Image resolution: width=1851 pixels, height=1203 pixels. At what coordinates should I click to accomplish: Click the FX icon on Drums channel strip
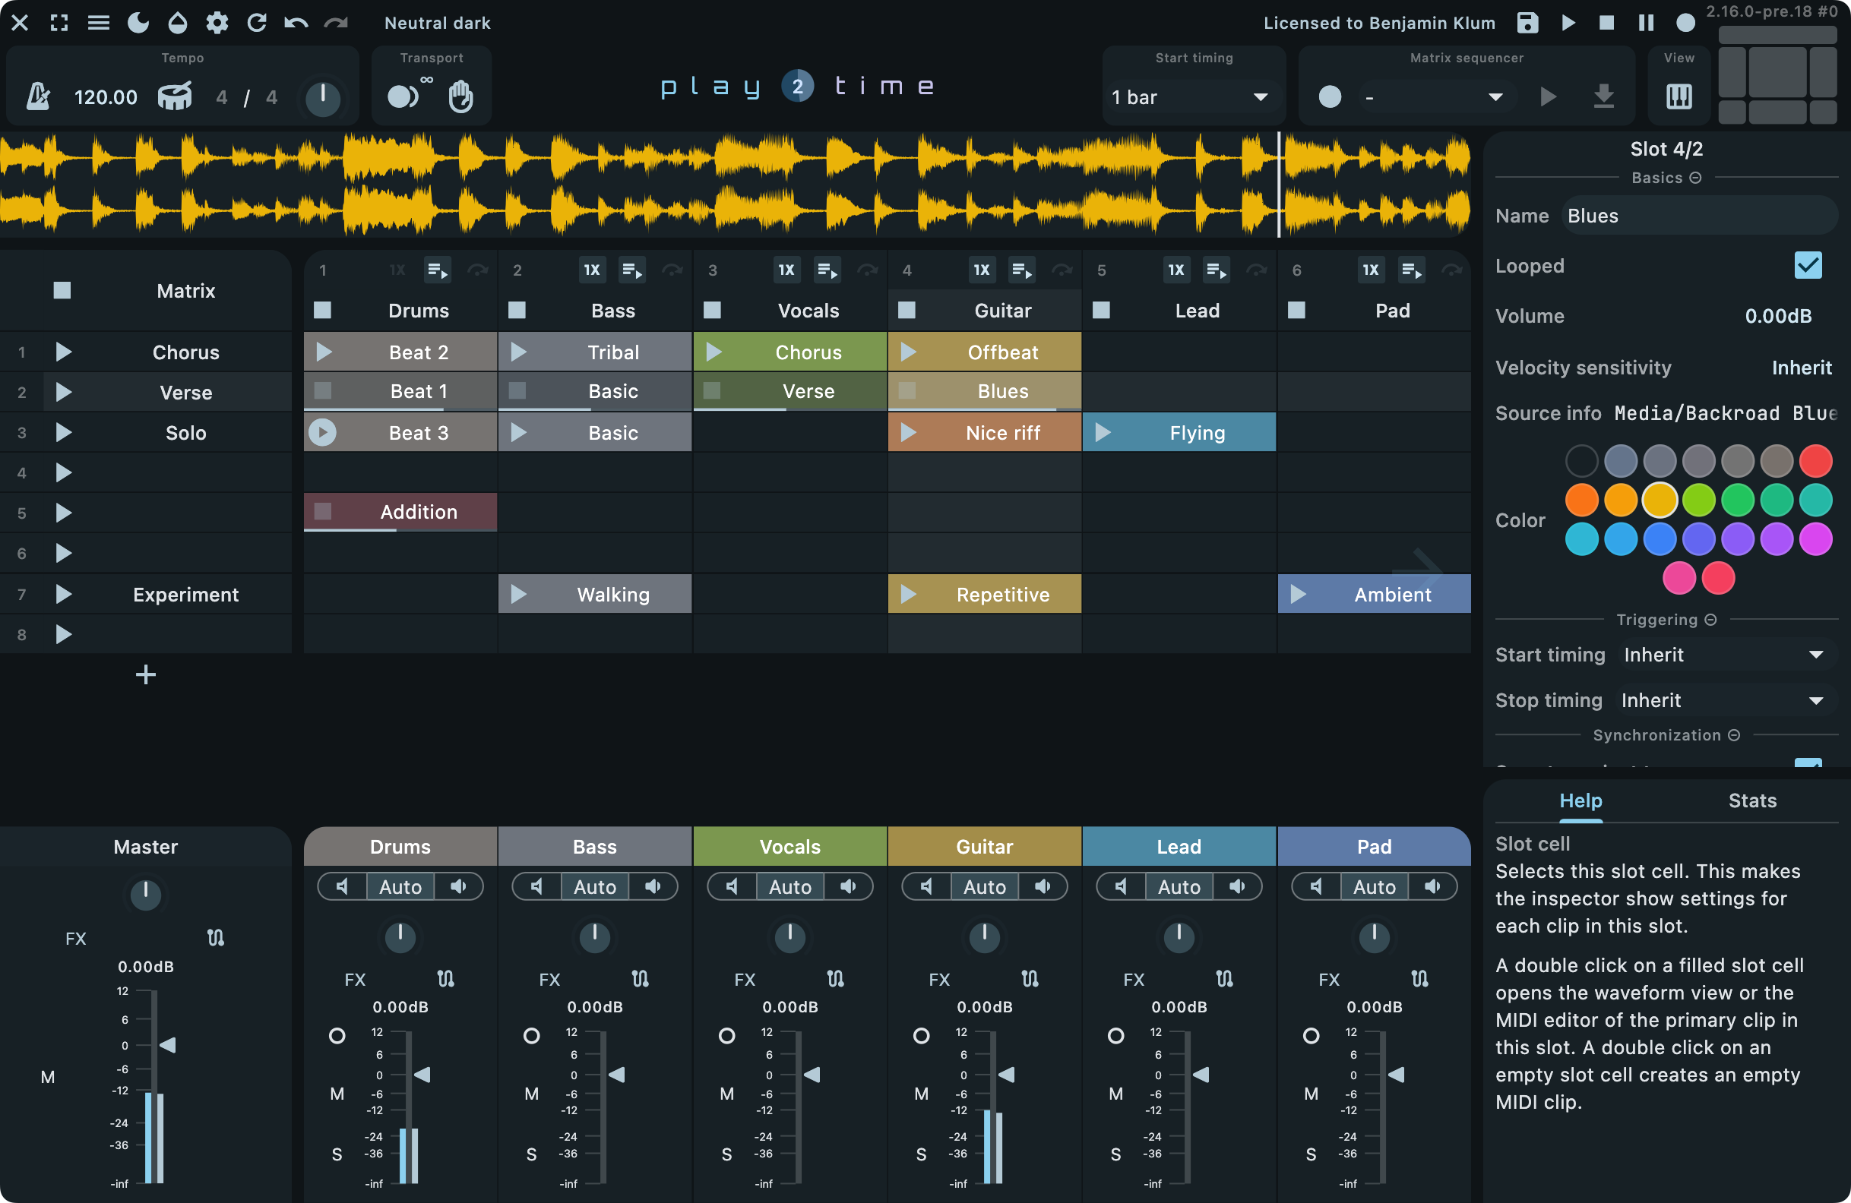(x=353, y=977)
